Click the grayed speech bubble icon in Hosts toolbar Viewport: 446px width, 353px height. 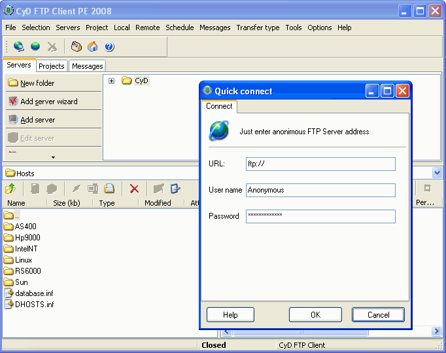pos(52,189)
